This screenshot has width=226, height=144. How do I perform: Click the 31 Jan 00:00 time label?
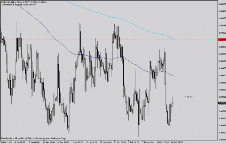click(x=120, y=143)
